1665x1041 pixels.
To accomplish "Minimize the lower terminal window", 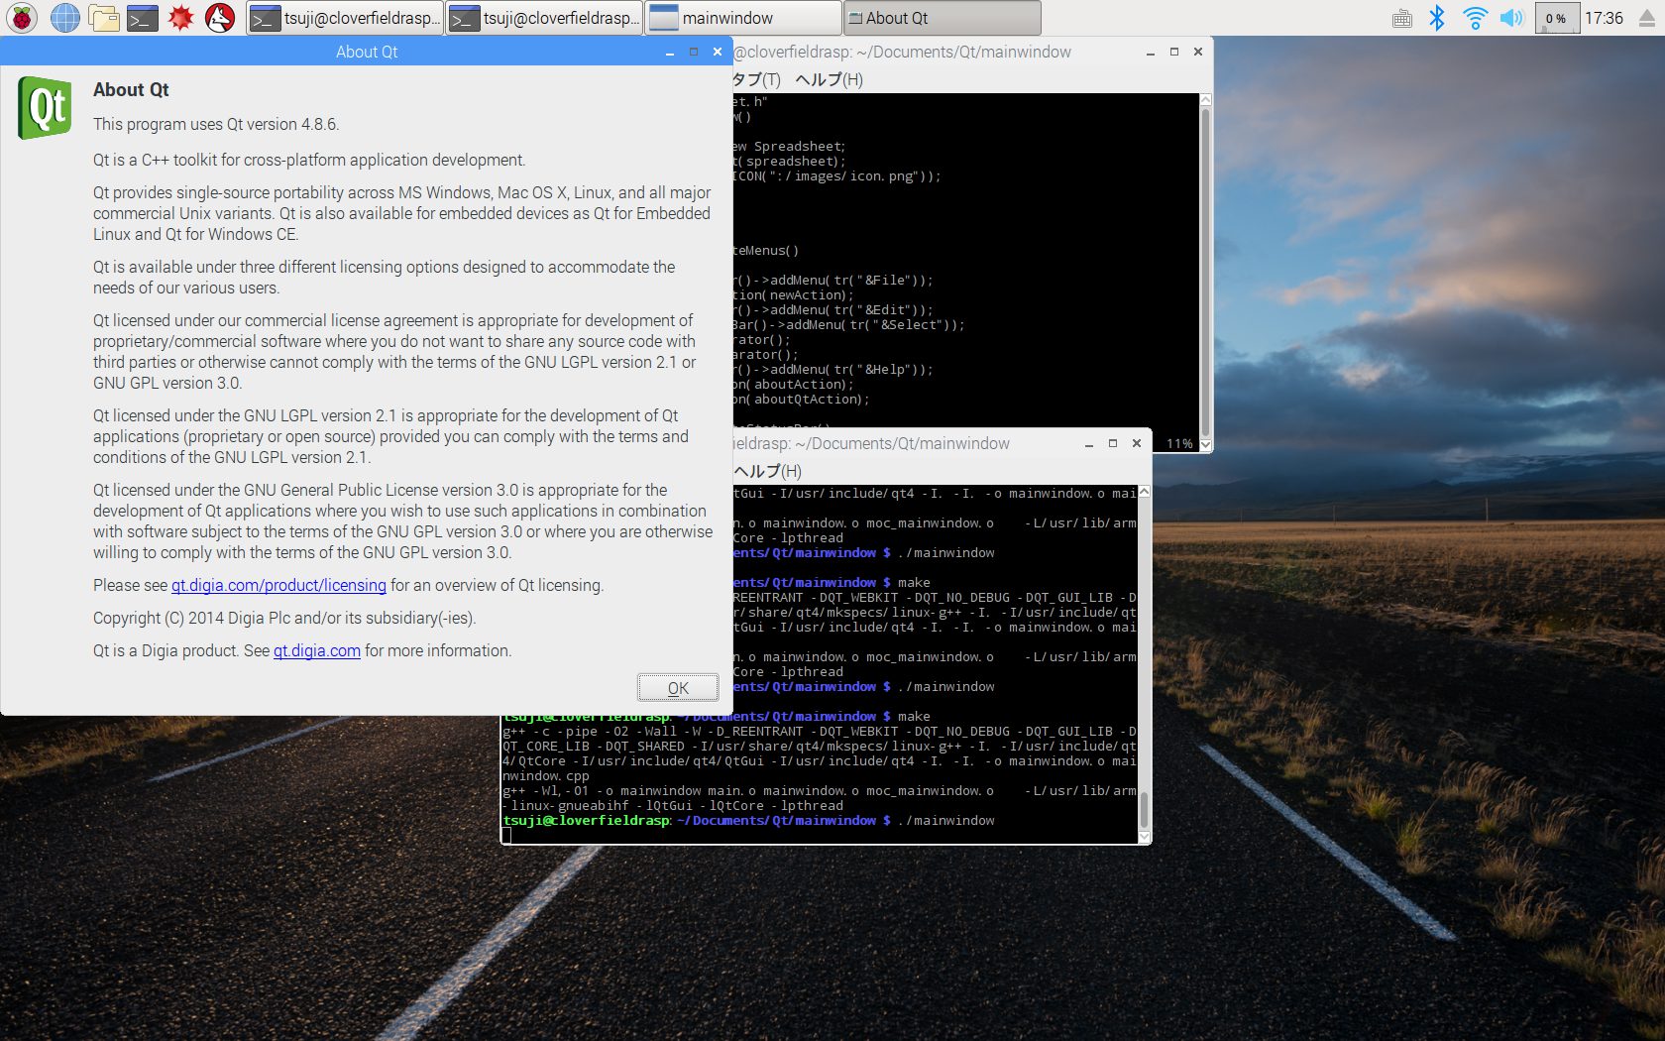I will pyautogui.click(x=1089, y=443).
